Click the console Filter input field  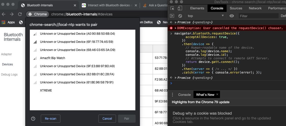click(x=258, y=16)
